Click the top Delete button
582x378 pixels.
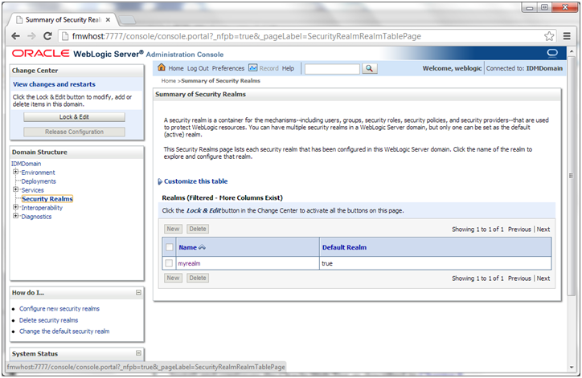[198, 229]
